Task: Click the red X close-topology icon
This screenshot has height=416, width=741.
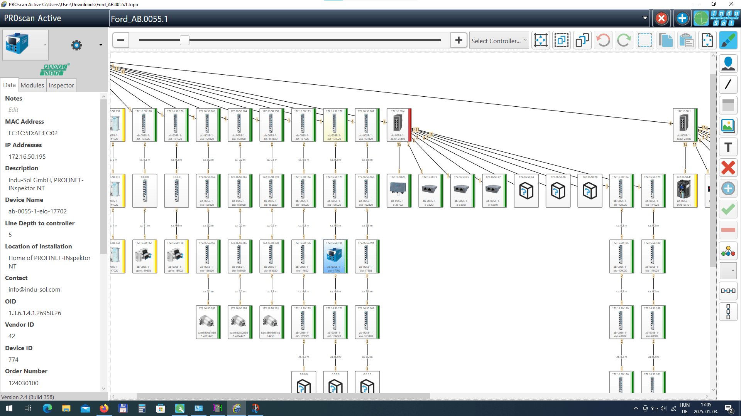Action: coord(661,18)
